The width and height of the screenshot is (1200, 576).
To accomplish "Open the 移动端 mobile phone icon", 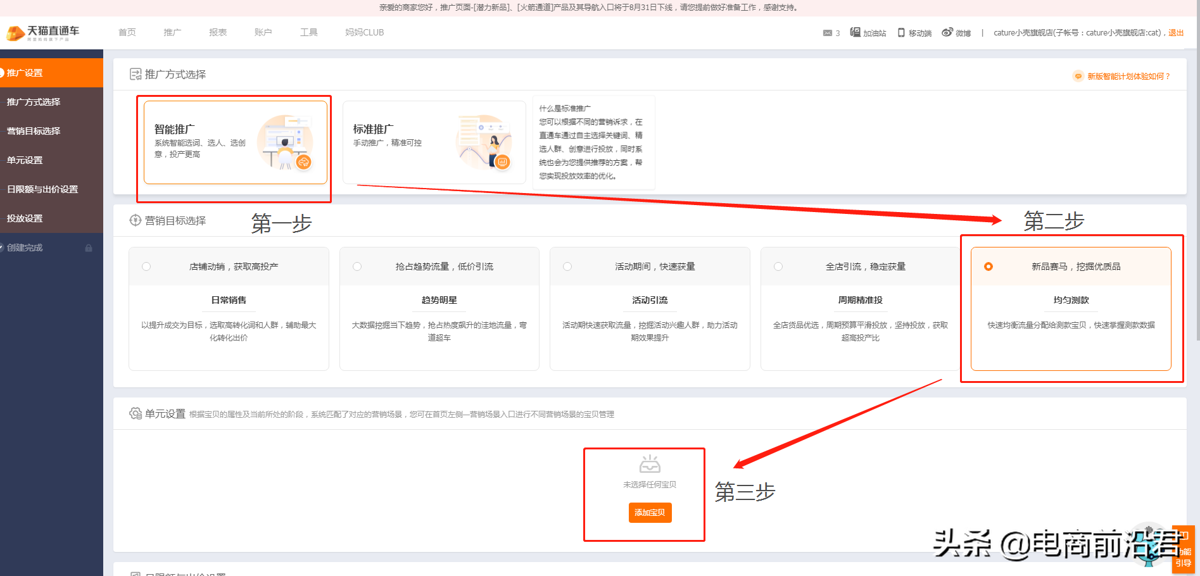I will click(901, 32).
